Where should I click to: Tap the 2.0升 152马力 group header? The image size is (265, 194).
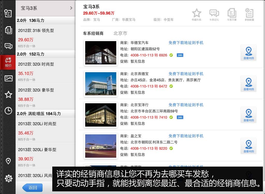45,54
